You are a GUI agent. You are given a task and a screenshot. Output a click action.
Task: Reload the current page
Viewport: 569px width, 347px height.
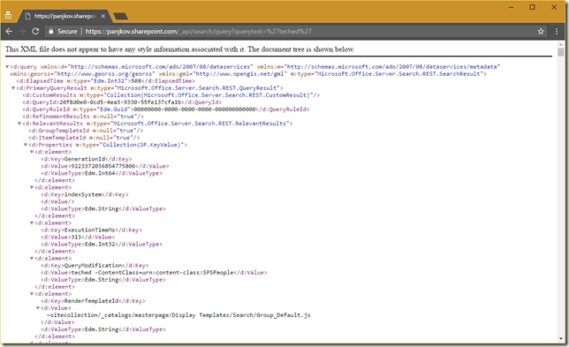[35, 32]
